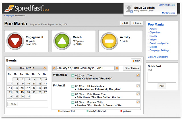Select March 1 in the calendar

click(16, 79)
